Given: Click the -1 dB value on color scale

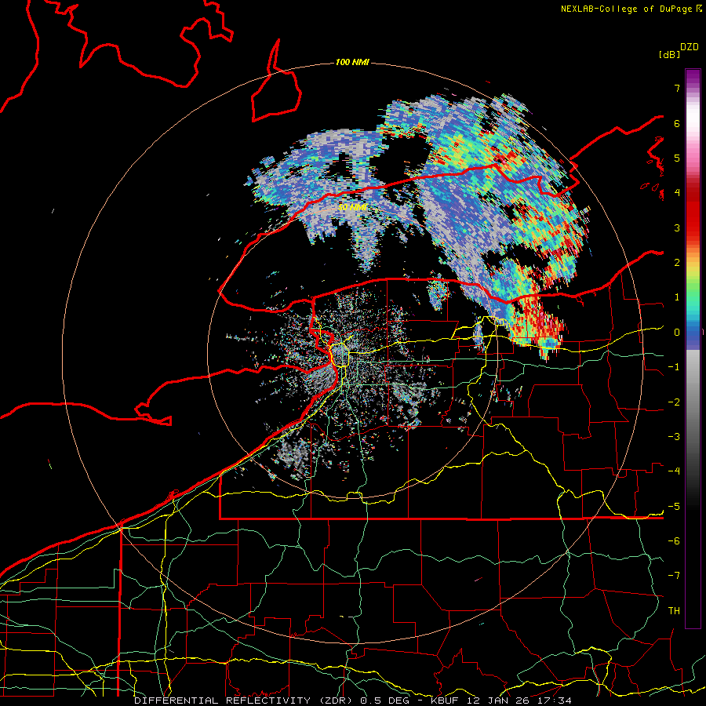Looking at the screenshot, I should pyautogui.click(x=674, y=367).
